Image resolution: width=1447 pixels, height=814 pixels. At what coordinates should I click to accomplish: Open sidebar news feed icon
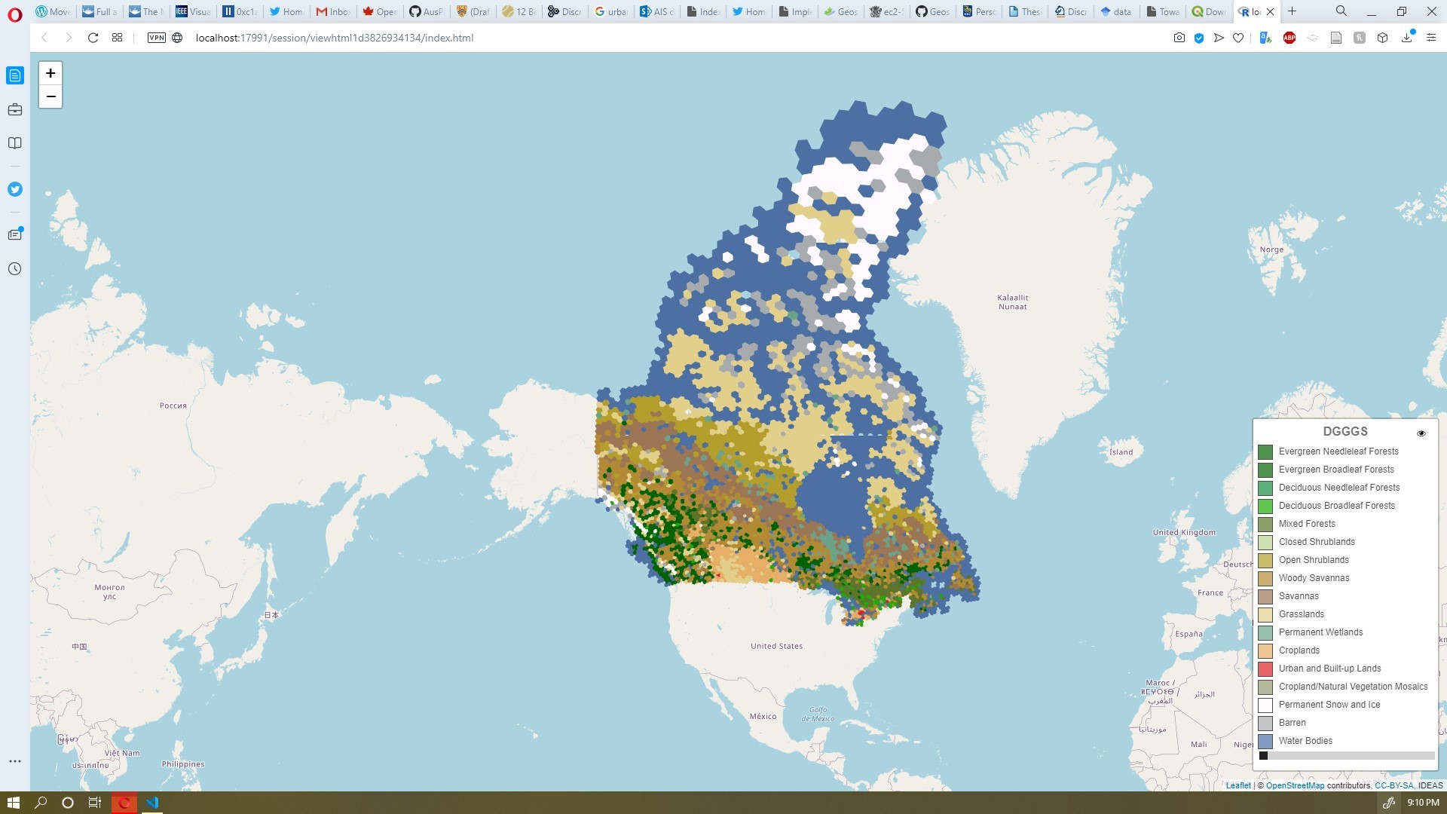point(15,75)
